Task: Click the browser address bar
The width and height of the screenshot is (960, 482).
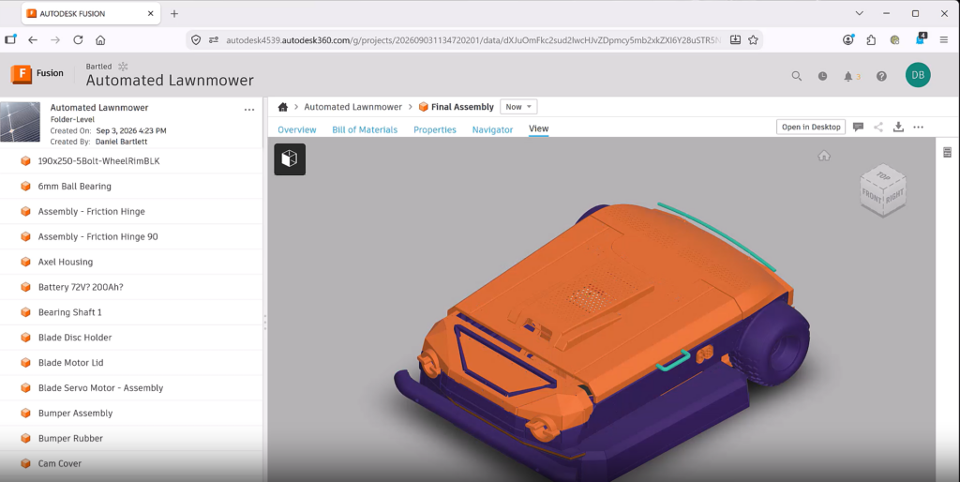Action: point(472,39)
